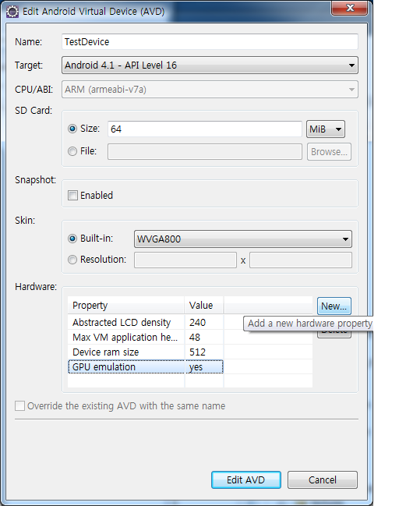This screenshot has height=506, width=399.
Task: Click the Property column header
Action: coord(125,306)
